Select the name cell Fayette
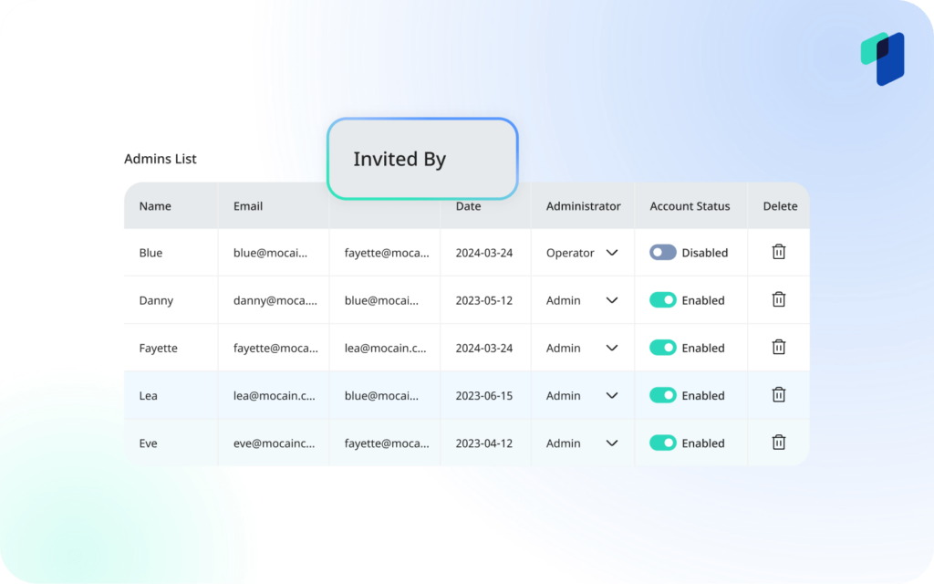The width and height of the screenshot is (934, 584). click(159, 348)
